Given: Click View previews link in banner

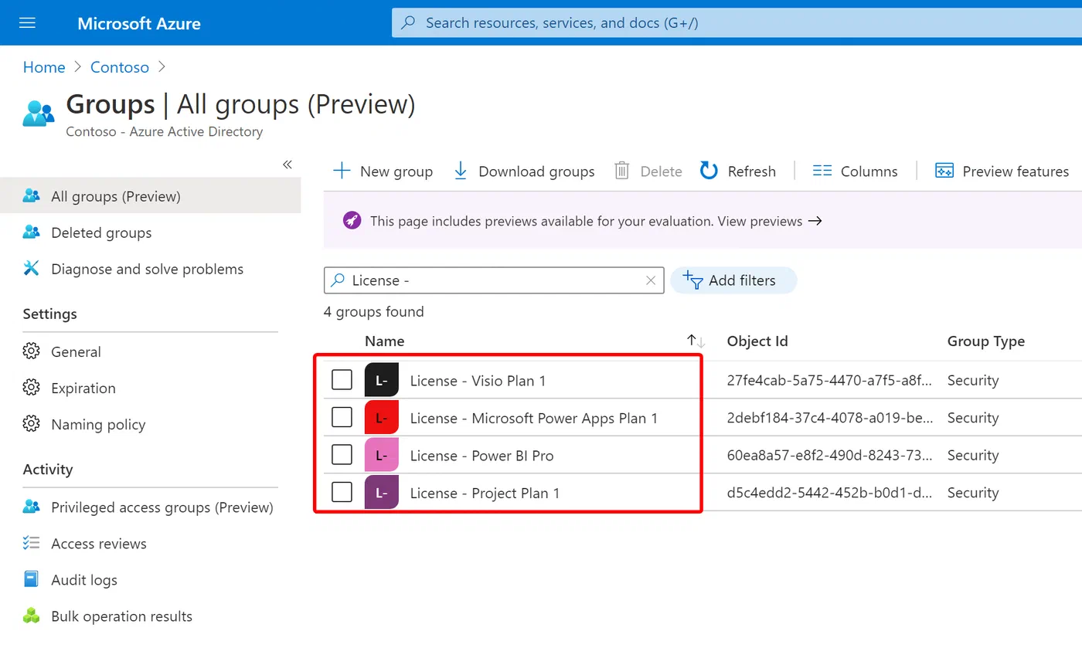Looking at the screenshot, I should 770,221.
